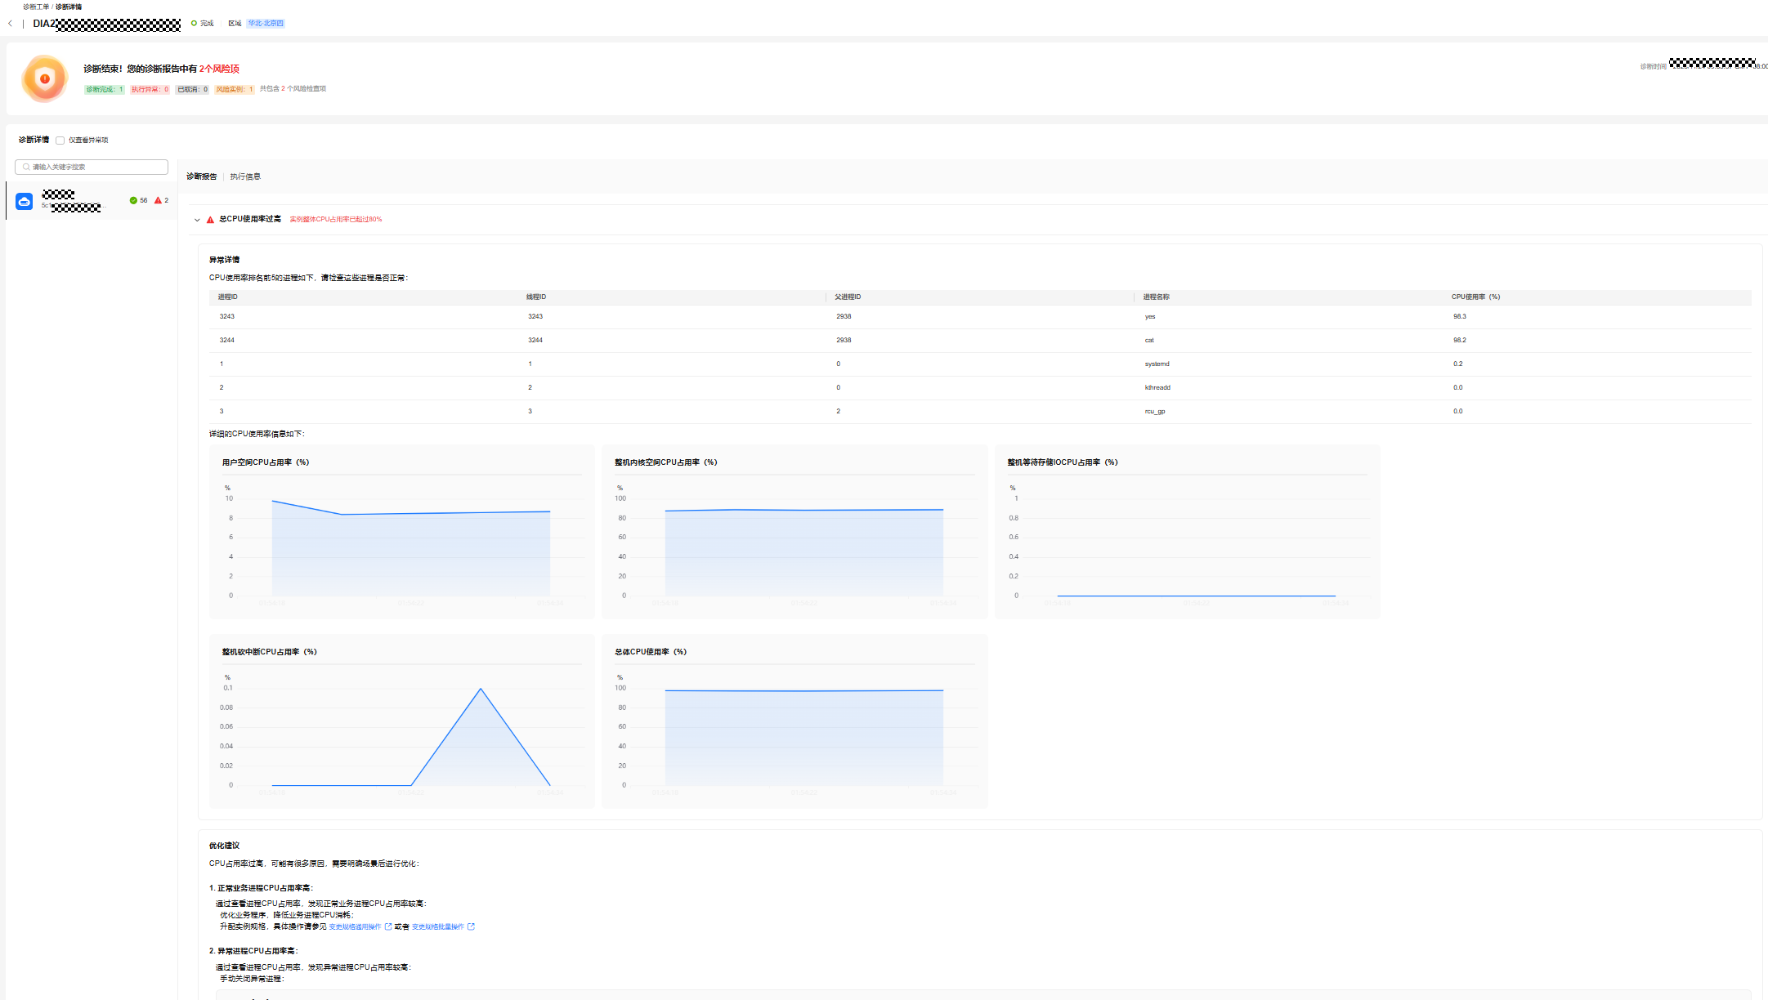The width and height of the screenshot is (1768, 1000).
Task: Click the heading 2. 异常进程CPU占用率高
Action: coord(253,951)
